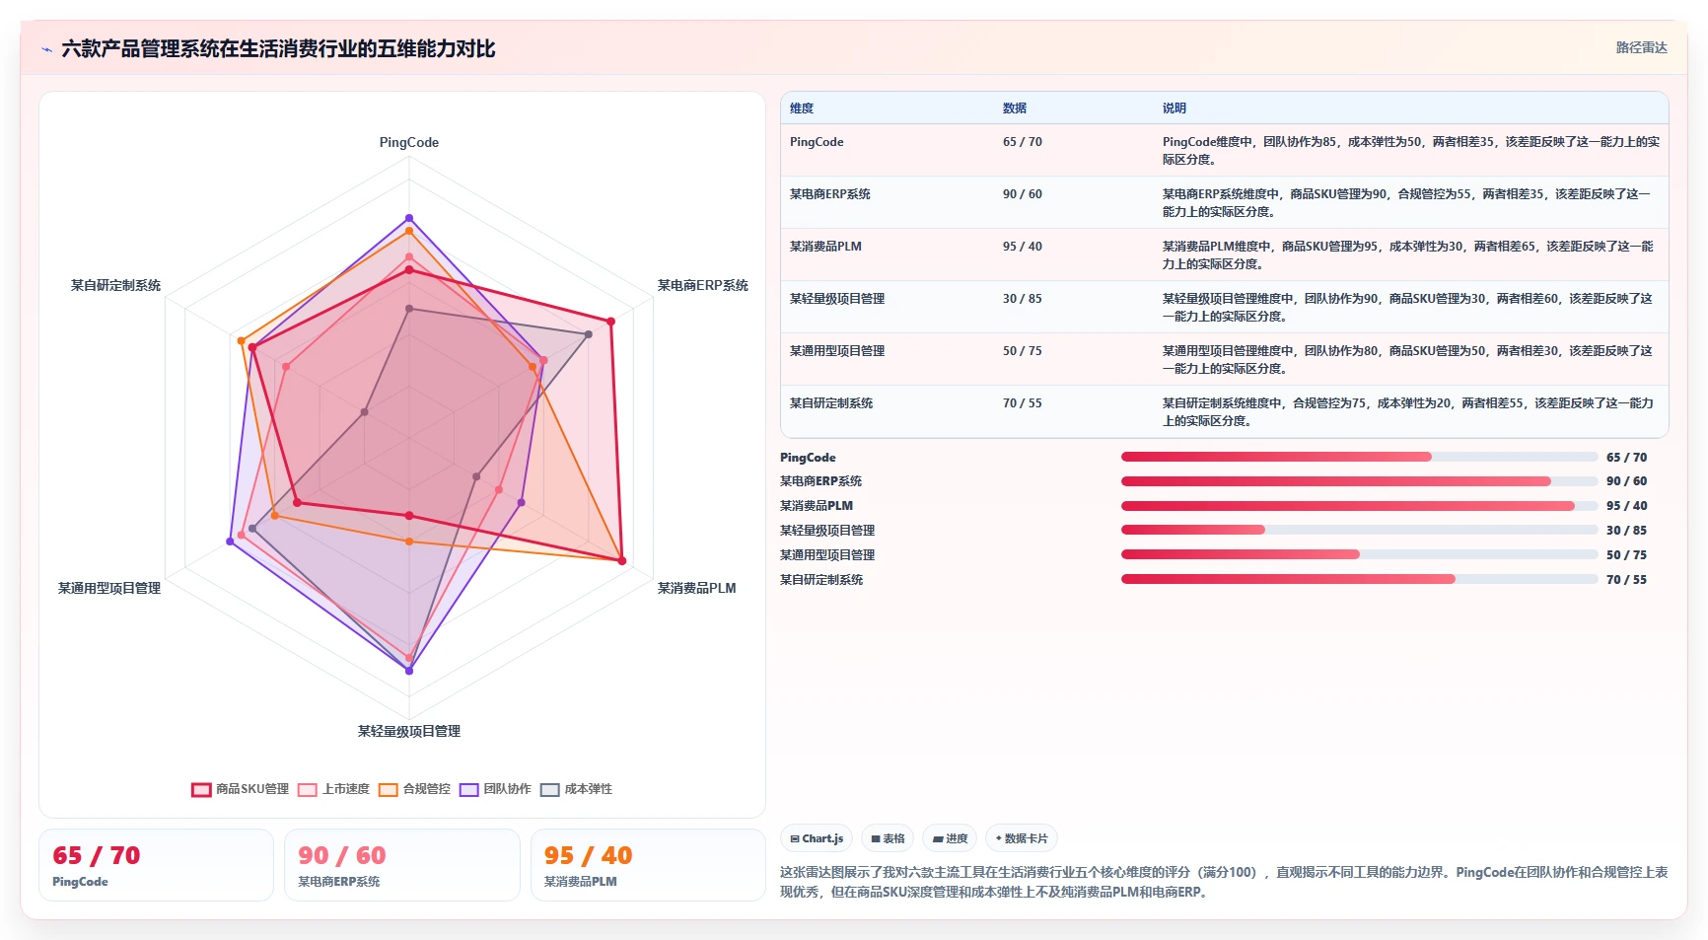Toggle the 商品SKU管理 legend entry
The image size is (1708, 940).
(x=241, y=789)
